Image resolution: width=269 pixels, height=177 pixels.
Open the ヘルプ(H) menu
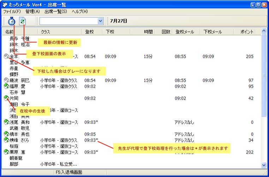click(80, 12)
